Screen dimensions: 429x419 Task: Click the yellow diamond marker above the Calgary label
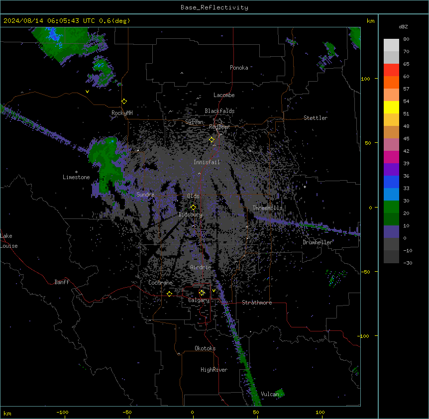(x=202, y=293)
